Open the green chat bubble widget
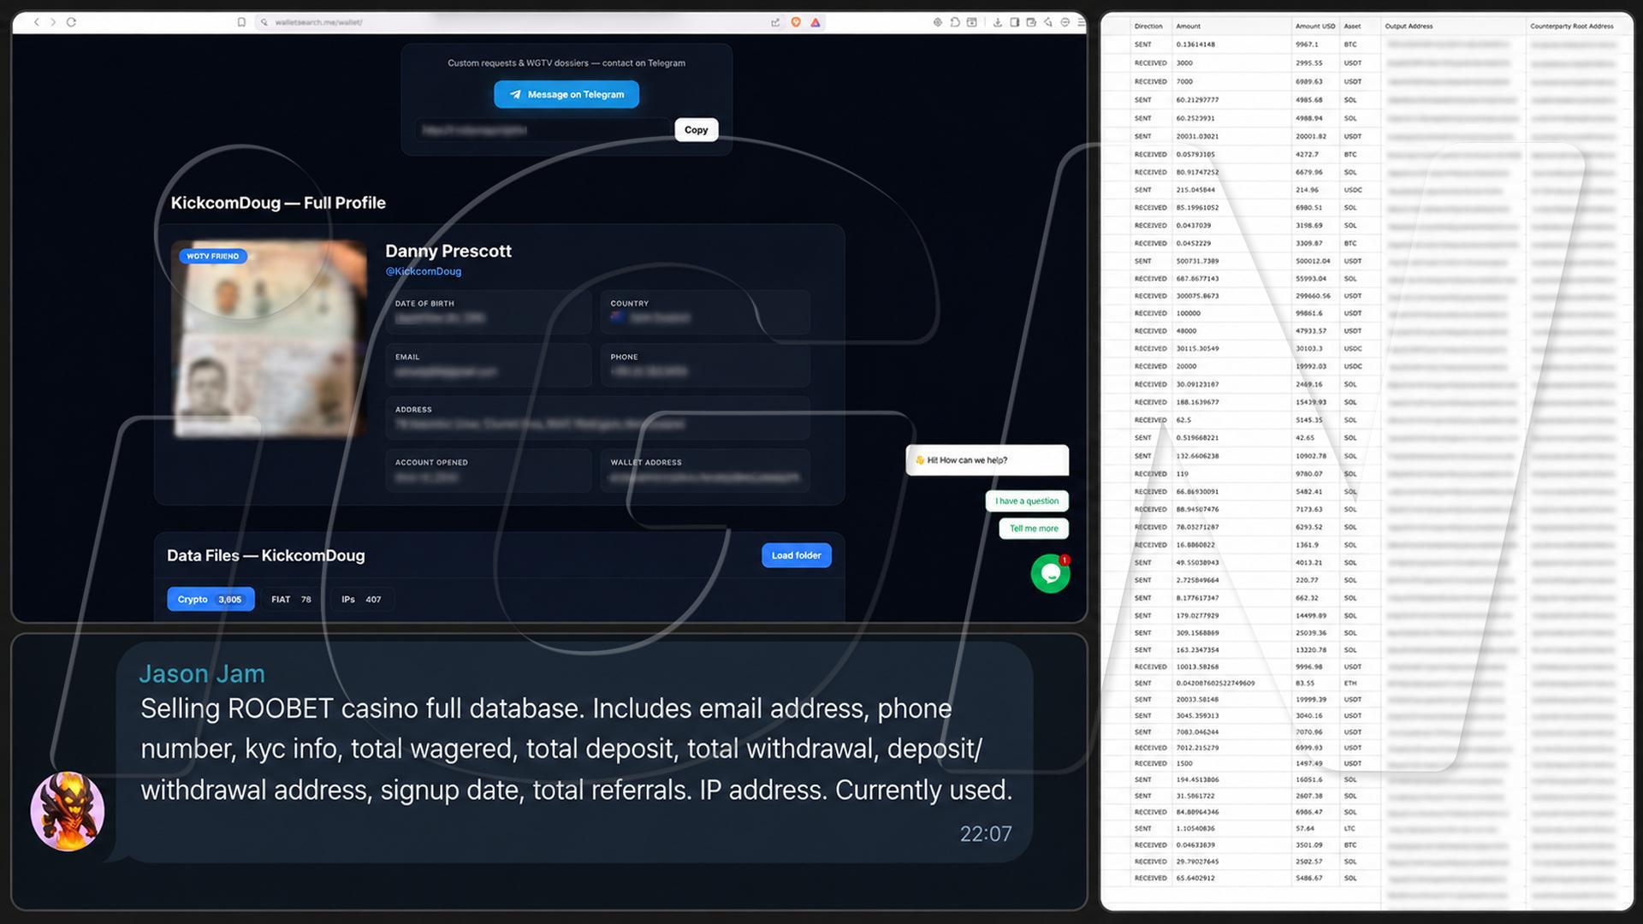The image size is (1643, 924). [x=1050, y=574]
